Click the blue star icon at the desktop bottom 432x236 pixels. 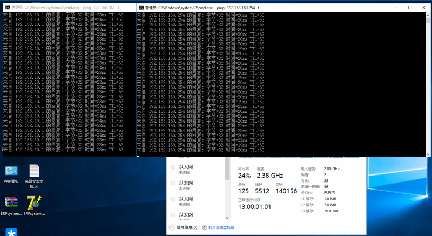(11, 232)
